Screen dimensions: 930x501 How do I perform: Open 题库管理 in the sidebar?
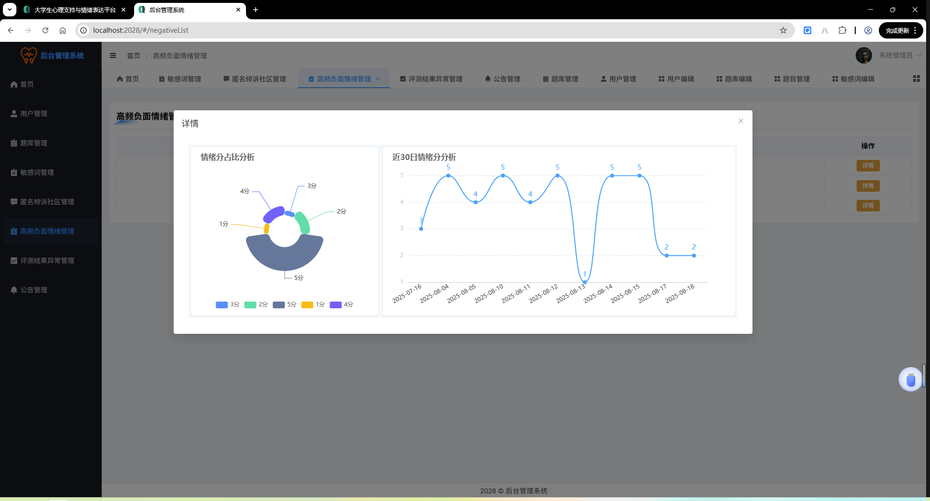pos(51,143)
